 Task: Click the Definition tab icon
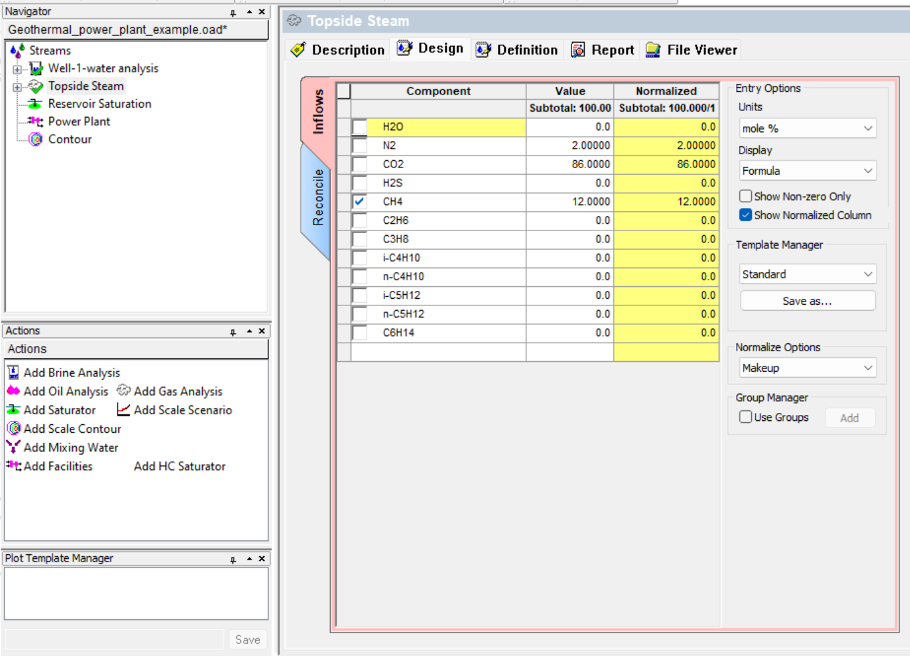coord(484,50)
